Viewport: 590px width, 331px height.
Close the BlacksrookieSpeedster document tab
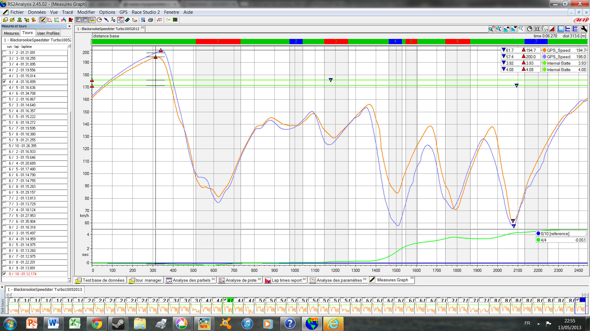143,28
